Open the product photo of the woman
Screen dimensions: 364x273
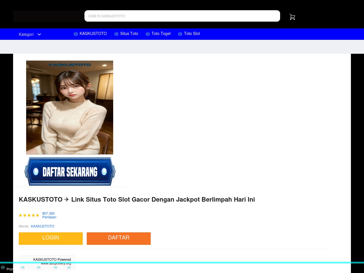pos(70,107)
